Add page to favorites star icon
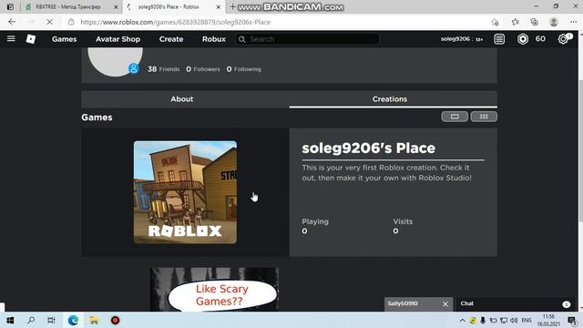 [x=495, y=22]
